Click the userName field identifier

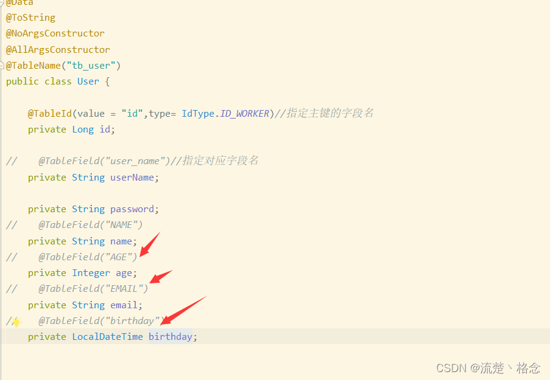(x=132, y=178)
